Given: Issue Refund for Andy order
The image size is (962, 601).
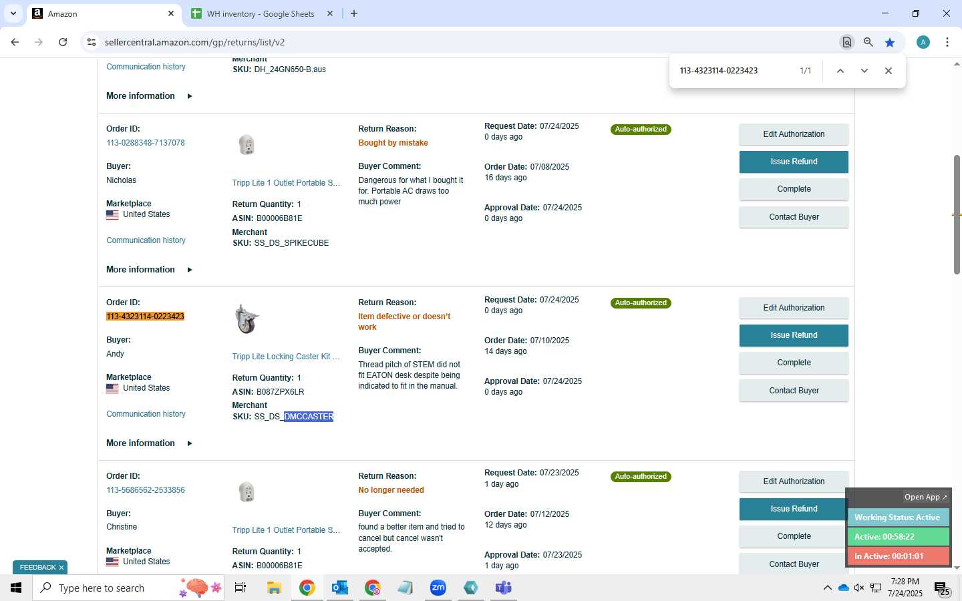Looking at the screenshot, I should [x=794, y=335].
